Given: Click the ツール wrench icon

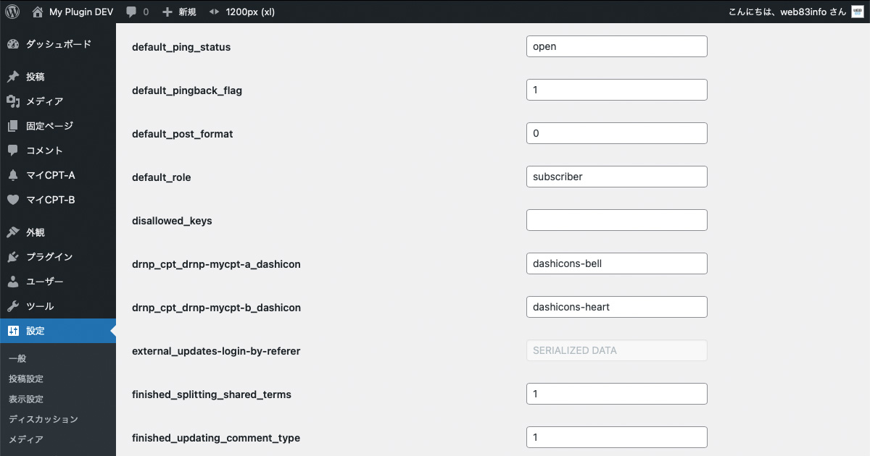Looking at the screenshot, I should tap(13, 306).
